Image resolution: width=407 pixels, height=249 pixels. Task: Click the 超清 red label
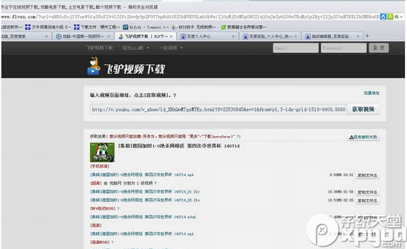pos(96,183)
